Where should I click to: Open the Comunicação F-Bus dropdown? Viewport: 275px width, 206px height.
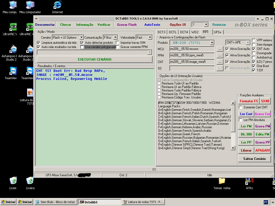point(115,38)
